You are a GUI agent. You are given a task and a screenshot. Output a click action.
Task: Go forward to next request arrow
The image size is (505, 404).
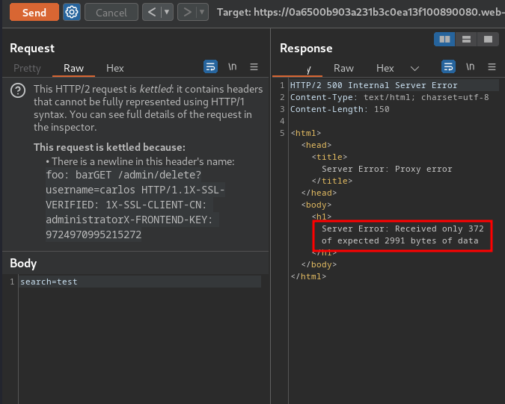187,12
